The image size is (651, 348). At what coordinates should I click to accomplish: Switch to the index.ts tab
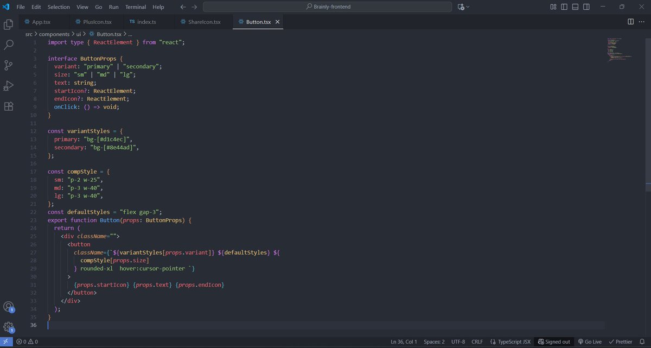(x=149, y=22)
